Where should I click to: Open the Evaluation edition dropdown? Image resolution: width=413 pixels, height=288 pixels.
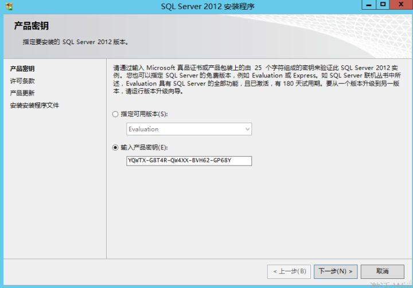[189, 129]
